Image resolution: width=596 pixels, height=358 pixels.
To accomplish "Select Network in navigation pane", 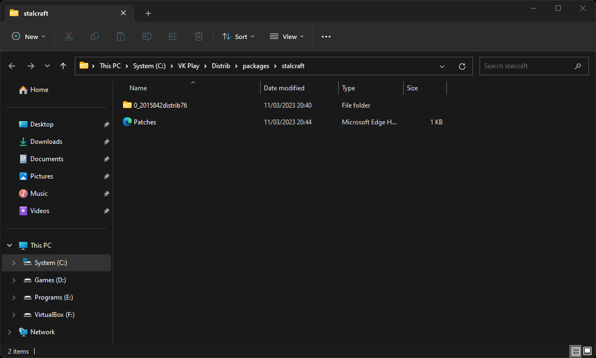I will tap(43, 332).
